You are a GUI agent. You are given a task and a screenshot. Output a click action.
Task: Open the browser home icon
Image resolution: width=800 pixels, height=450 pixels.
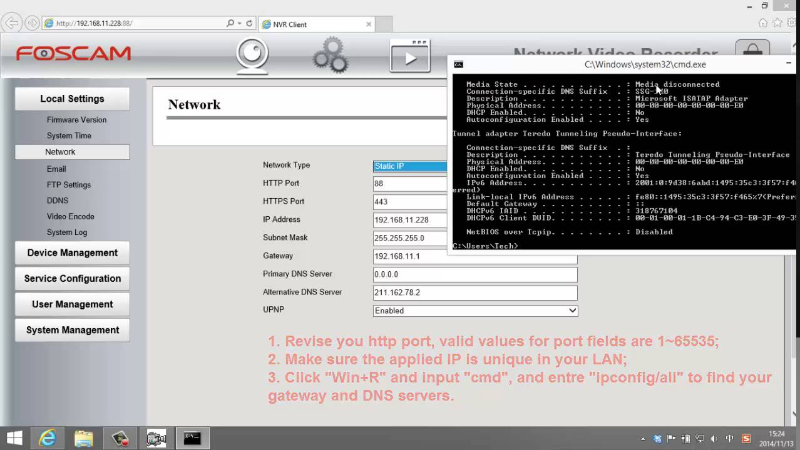(762, 23)
